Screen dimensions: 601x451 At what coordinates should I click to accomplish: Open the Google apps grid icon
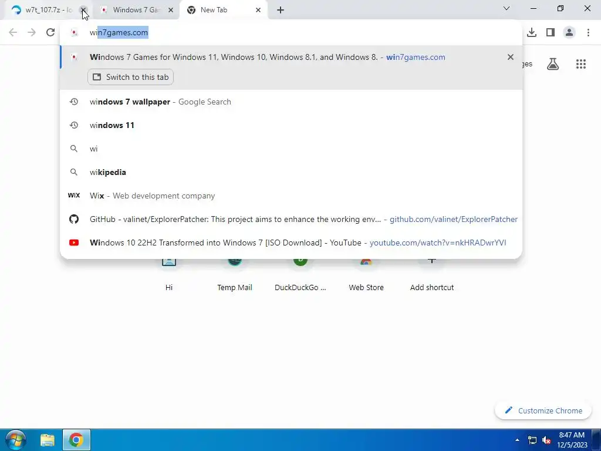pyautogui.click(x=581, y=64)
